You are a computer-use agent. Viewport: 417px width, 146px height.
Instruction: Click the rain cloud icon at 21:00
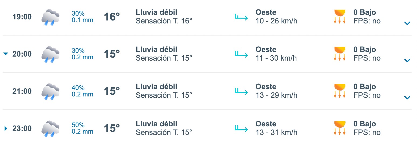coord(50,91)
